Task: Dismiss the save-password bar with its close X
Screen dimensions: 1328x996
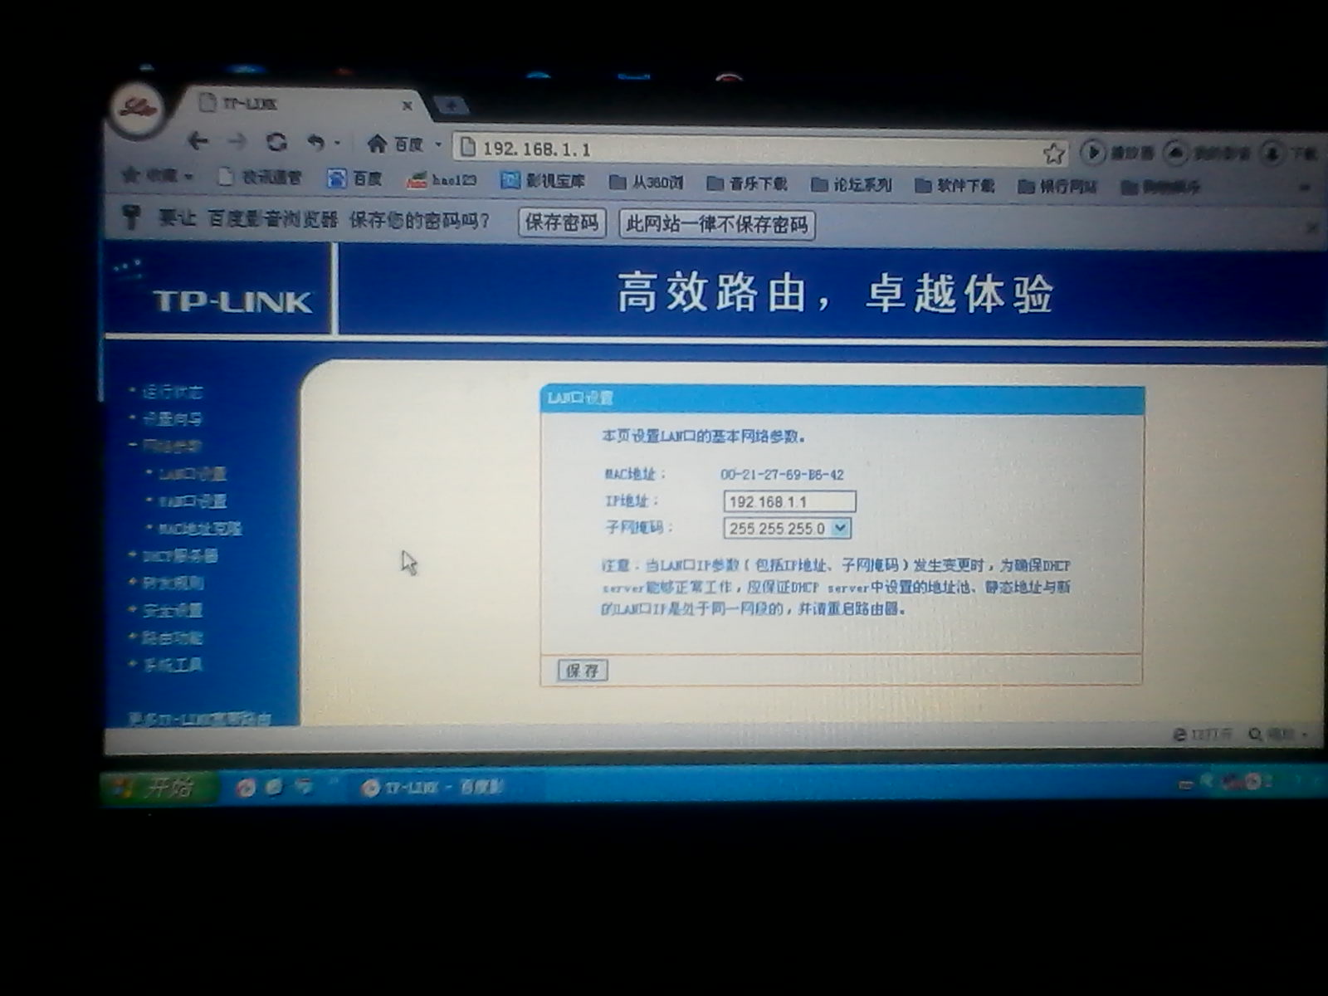Action: [1311, 227]
